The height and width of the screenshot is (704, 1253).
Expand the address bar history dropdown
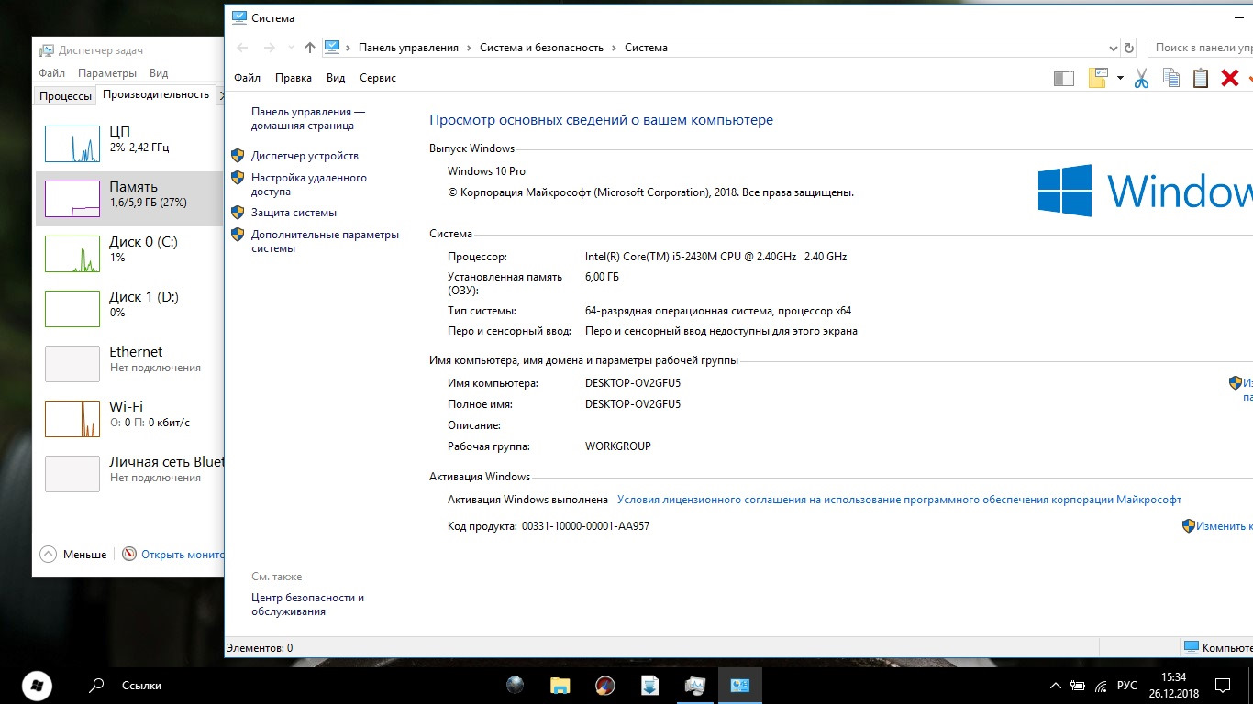[1114, 48]
